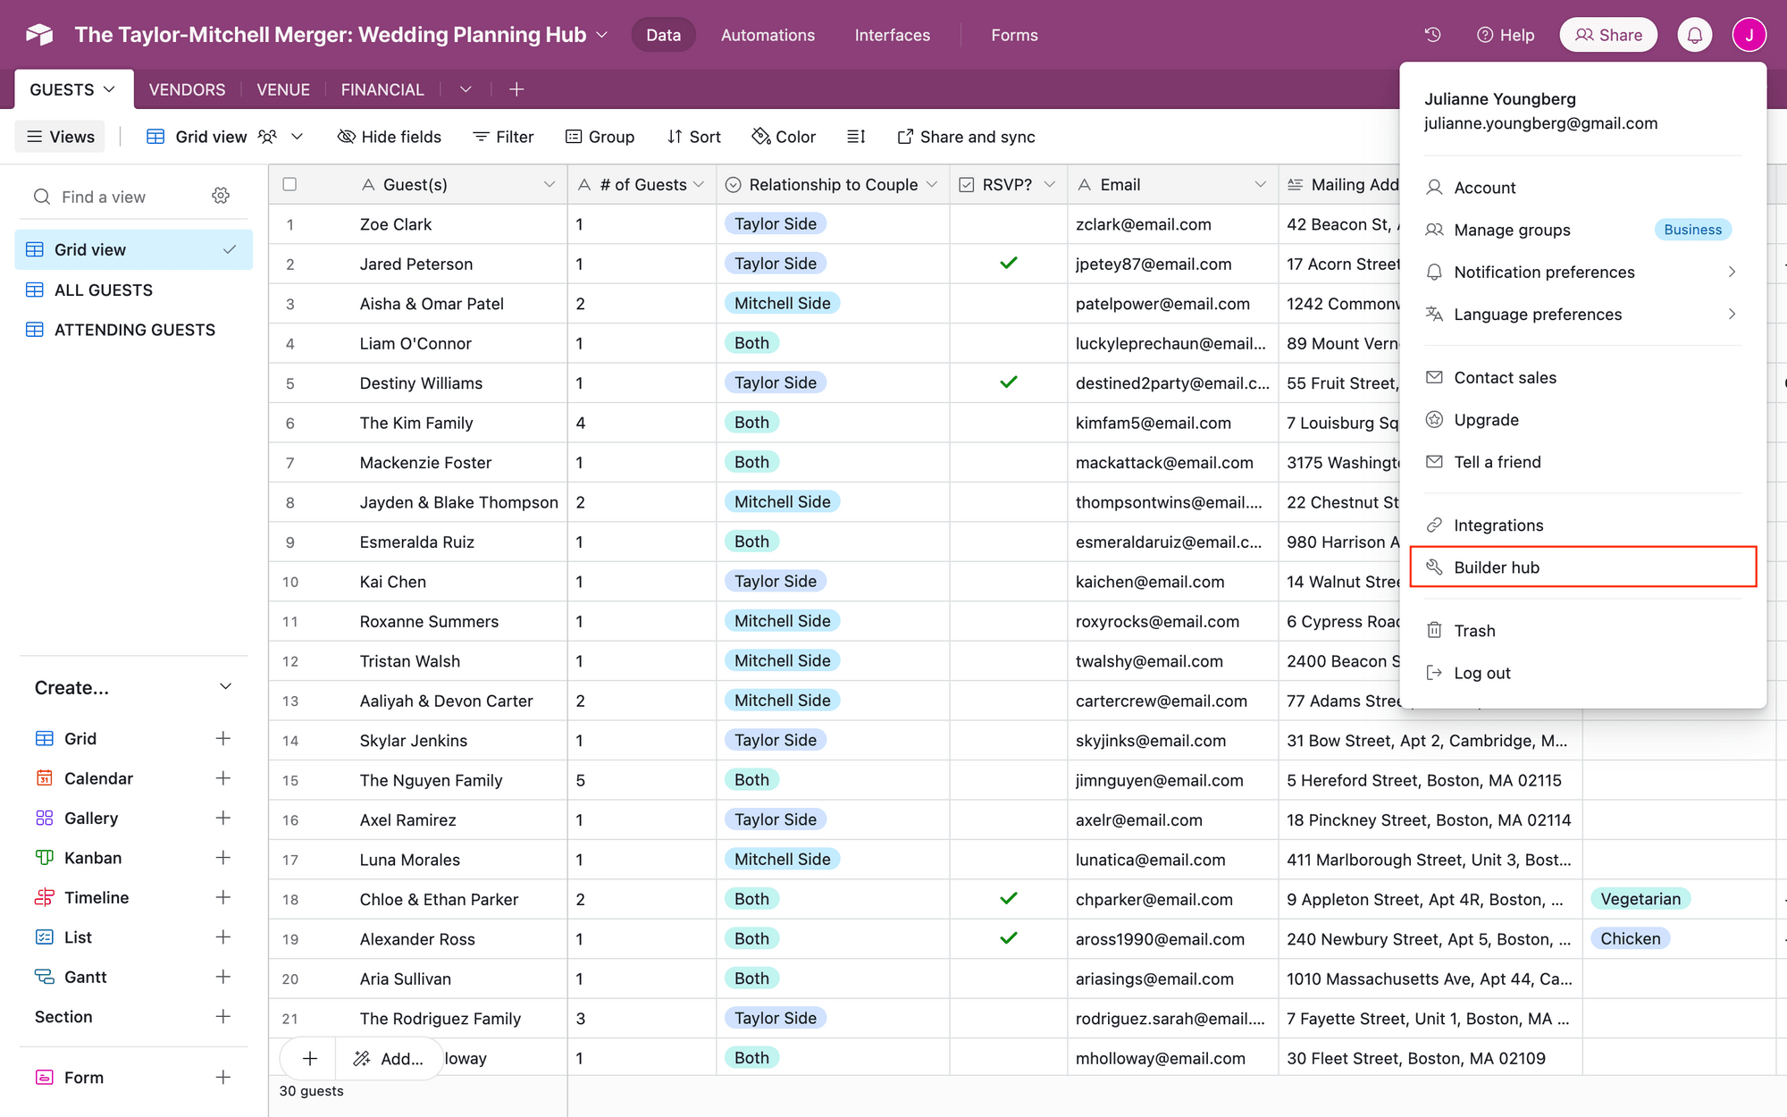The width and height of the screenshot is (1787, 1117).
Task: Toggle RSVP checkbox for Jared Peterson
Action: point(1009,263)
